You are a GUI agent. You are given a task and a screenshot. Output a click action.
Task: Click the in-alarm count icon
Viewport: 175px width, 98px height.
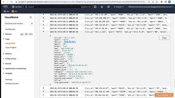[x=21, y=34]
